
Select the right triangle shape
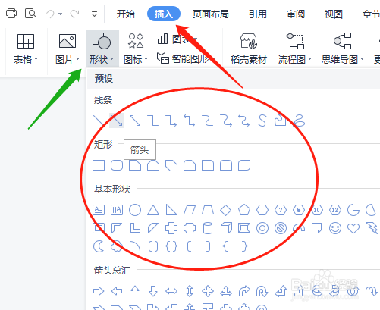click(x=171, y=210)
